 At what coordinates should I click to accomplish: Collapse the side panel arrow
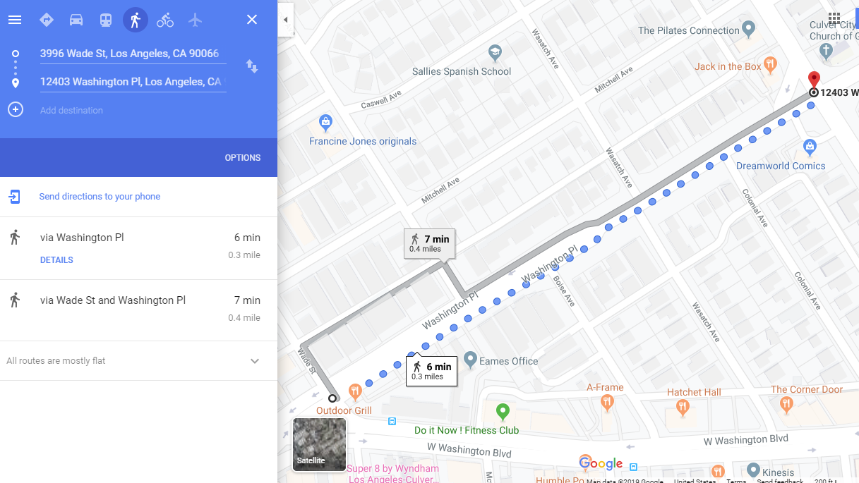[285, 20]
